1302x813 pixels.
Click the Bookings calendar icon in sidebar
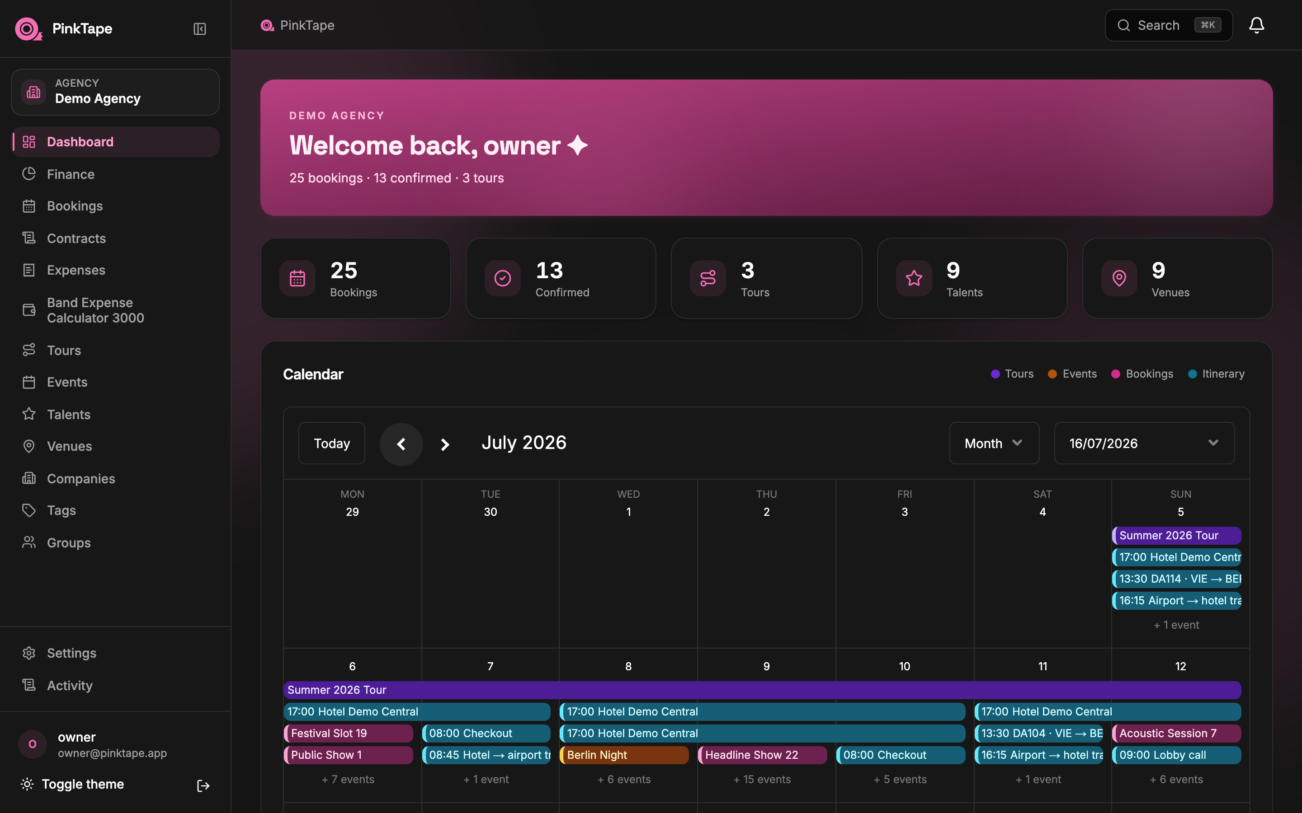pyautogui.click(x=29, y=206)
